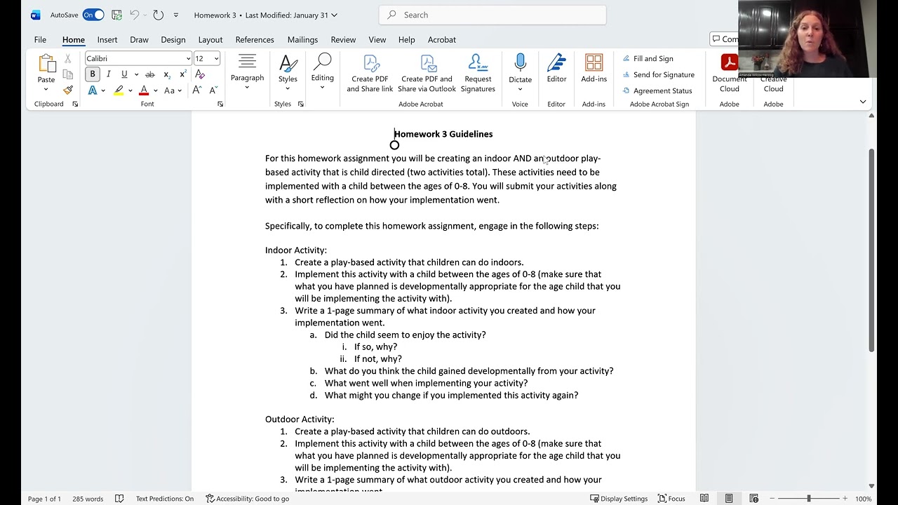Click Create PDF and Share via Outlook
Viewport: 898px width, 505px height.
[427, 73]
